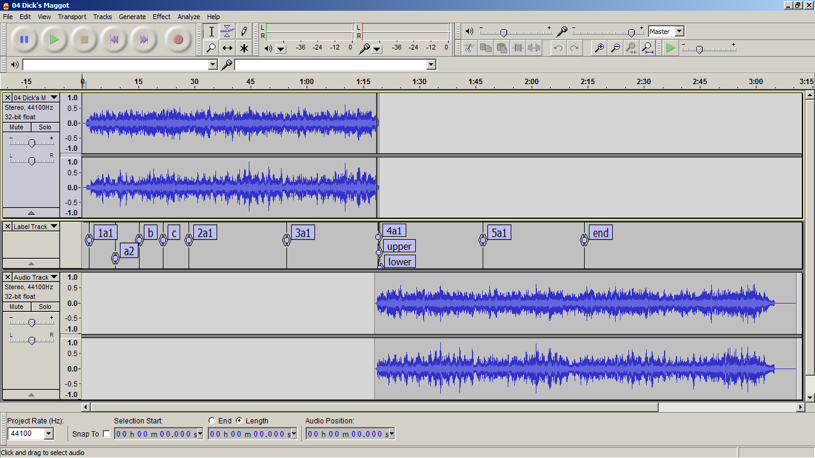The height and width of the screenshot is (458, 815).
Task: Click the 3a1 label marker
Action: tap(303, 233)
